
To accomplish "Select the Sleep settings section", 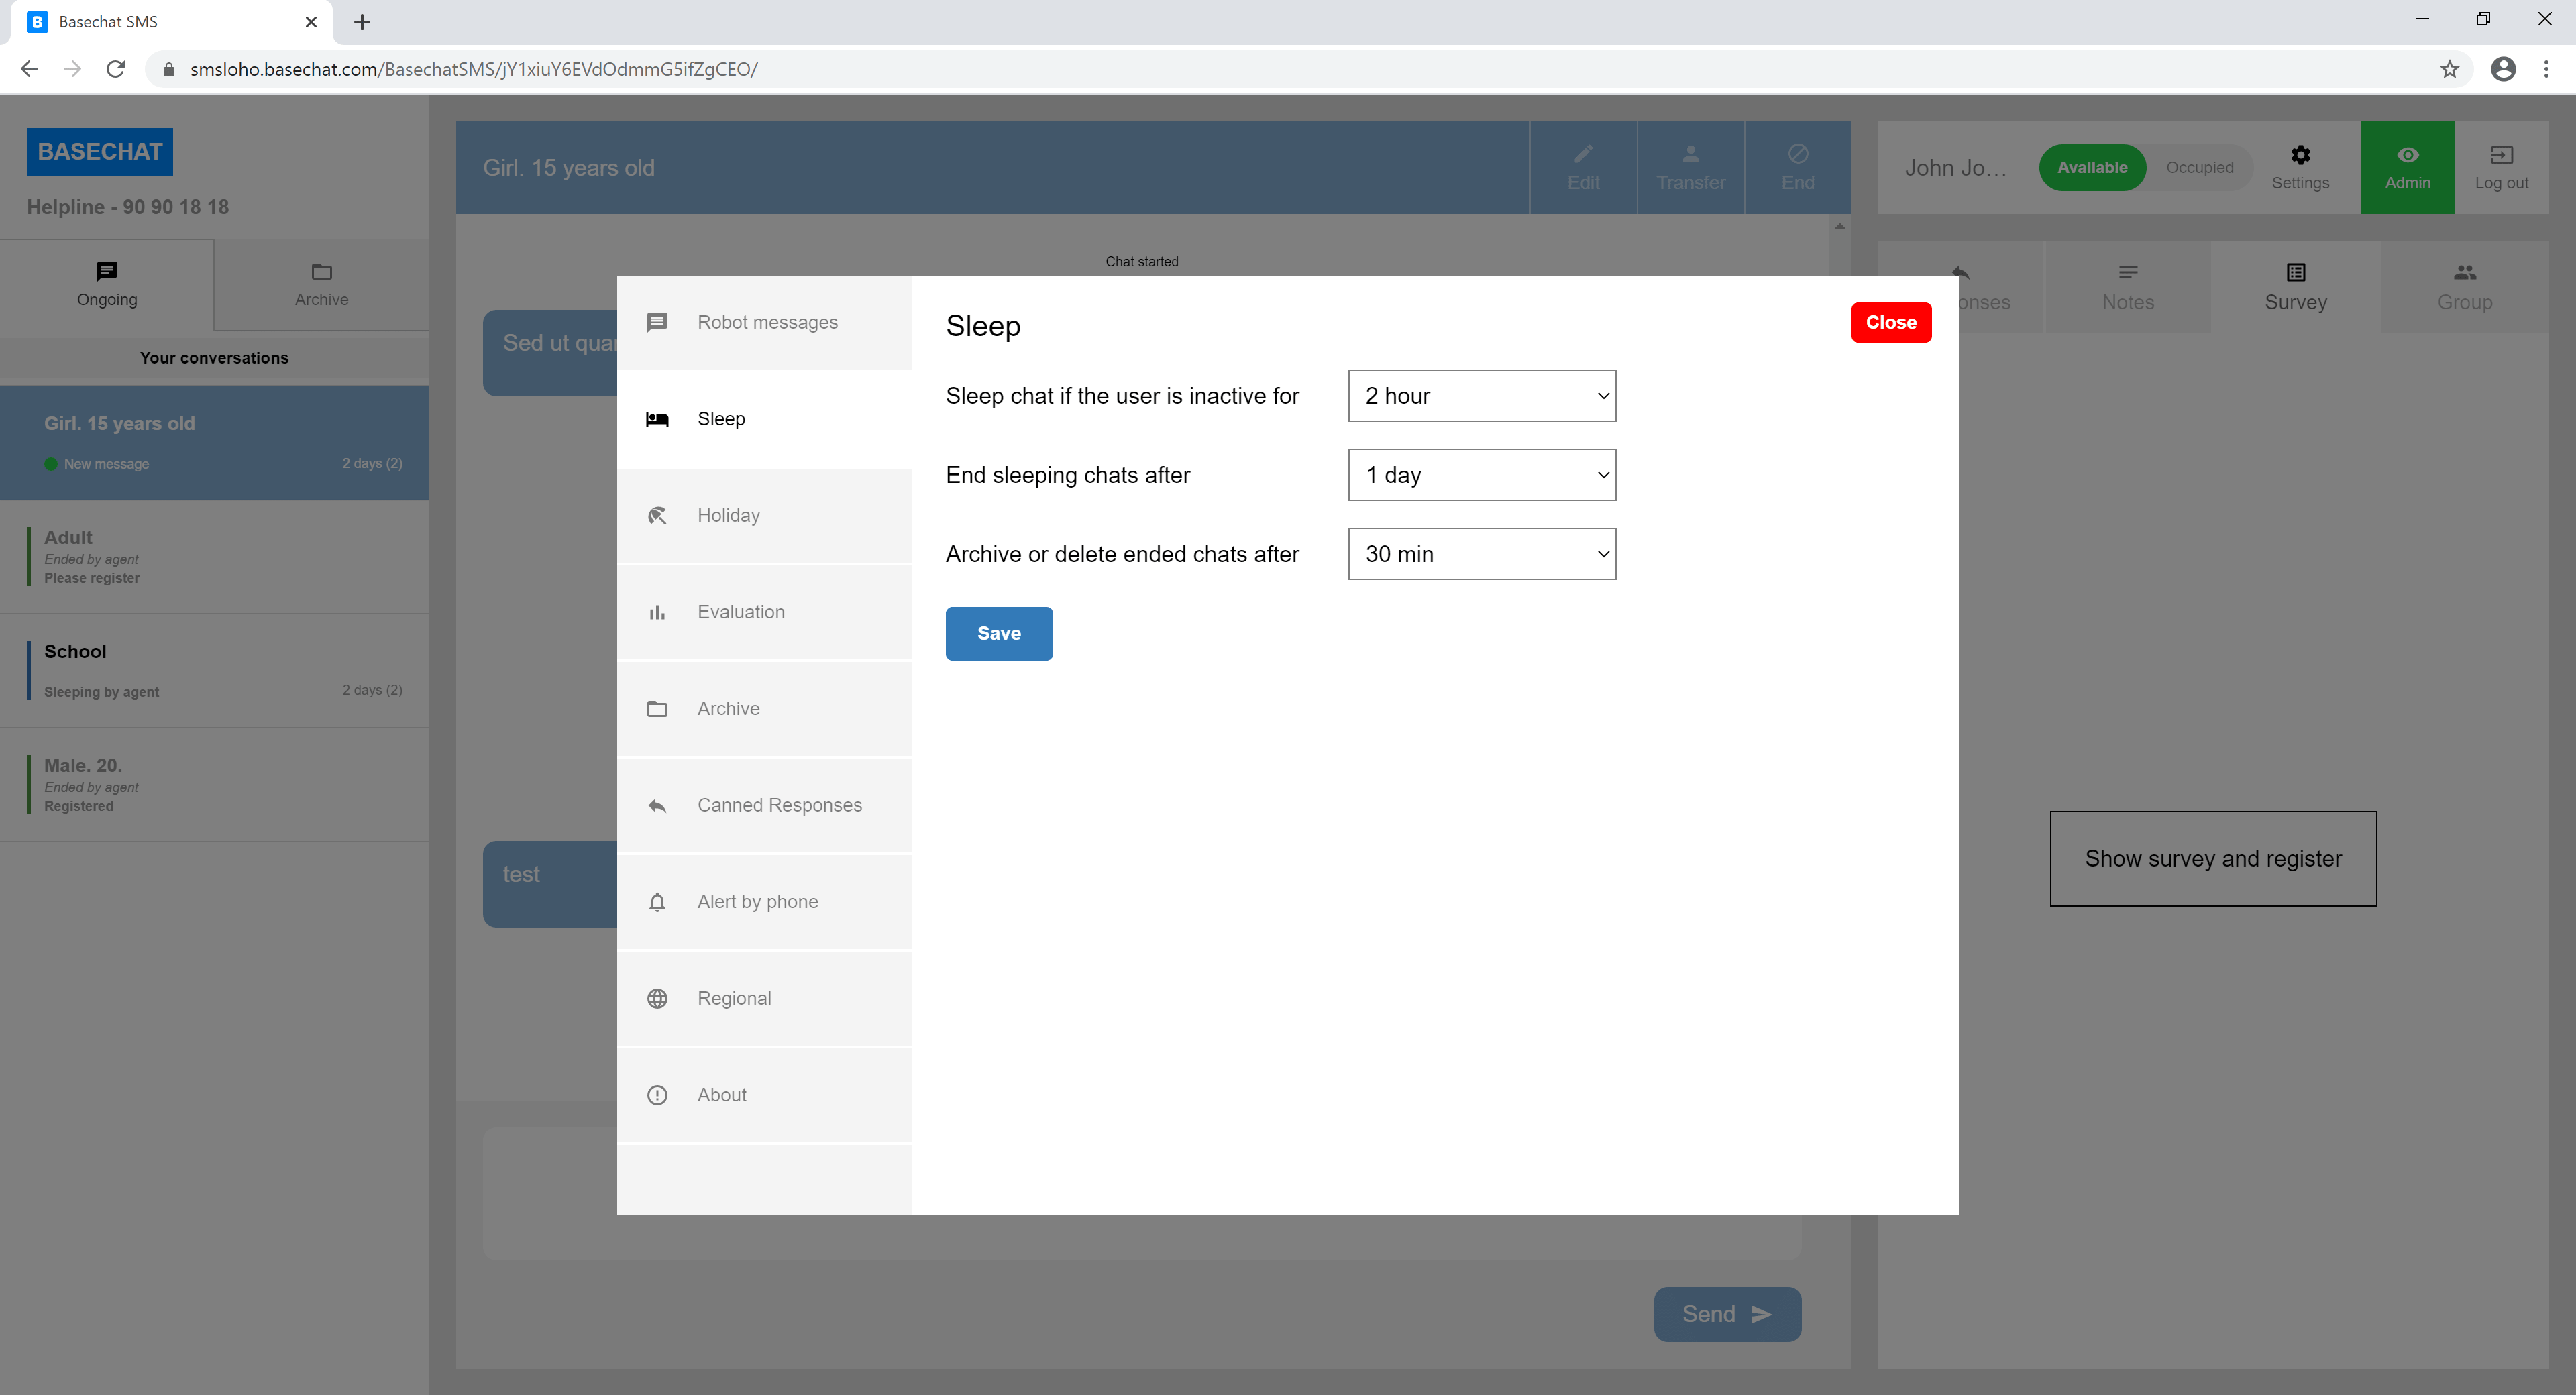I will tap(765, 419).
